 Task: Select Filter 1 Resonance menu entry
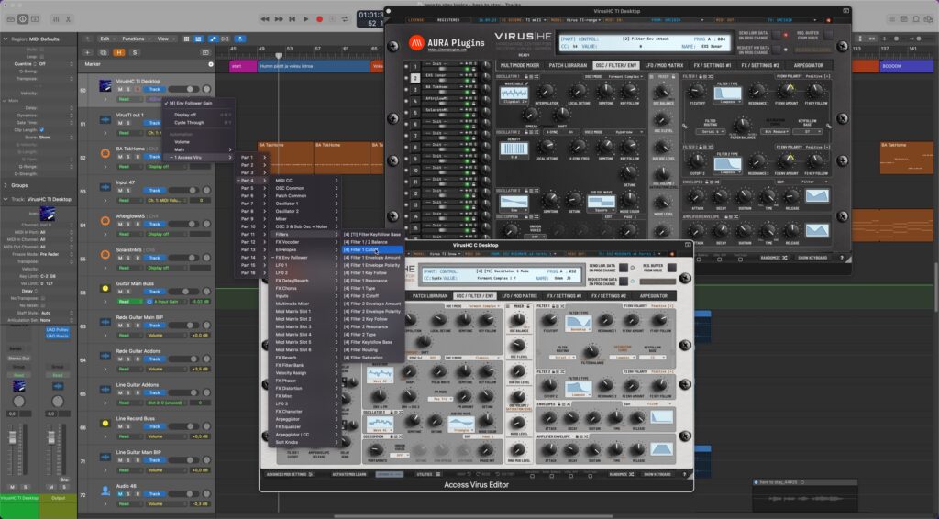point(372,281)
